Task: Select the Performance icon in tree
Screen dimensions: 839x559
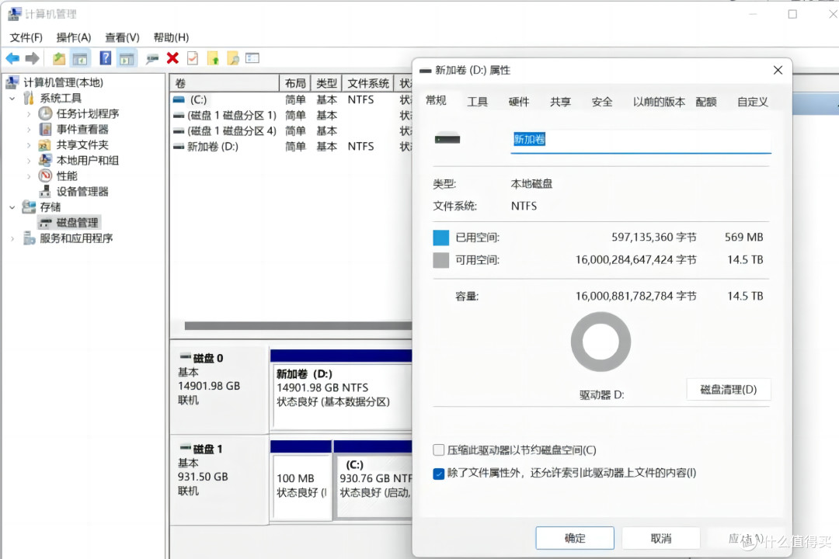Action: coord(46,176)
